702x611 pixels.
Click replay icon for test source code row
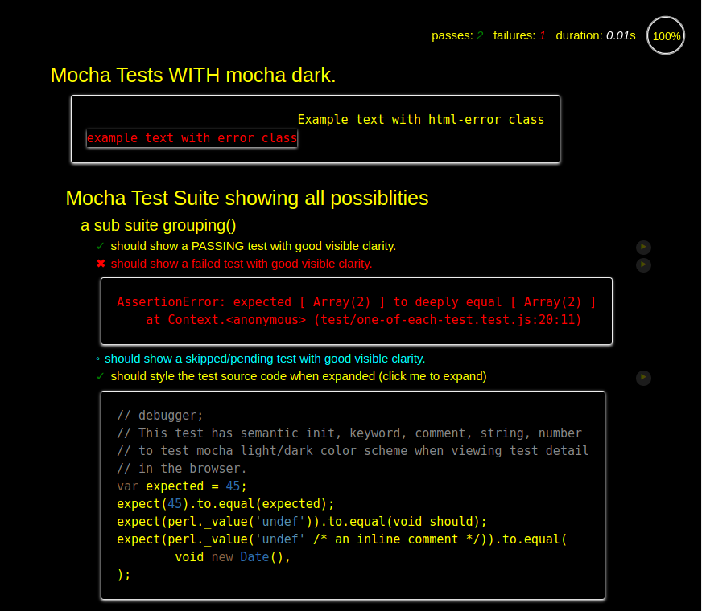point(643,377)
